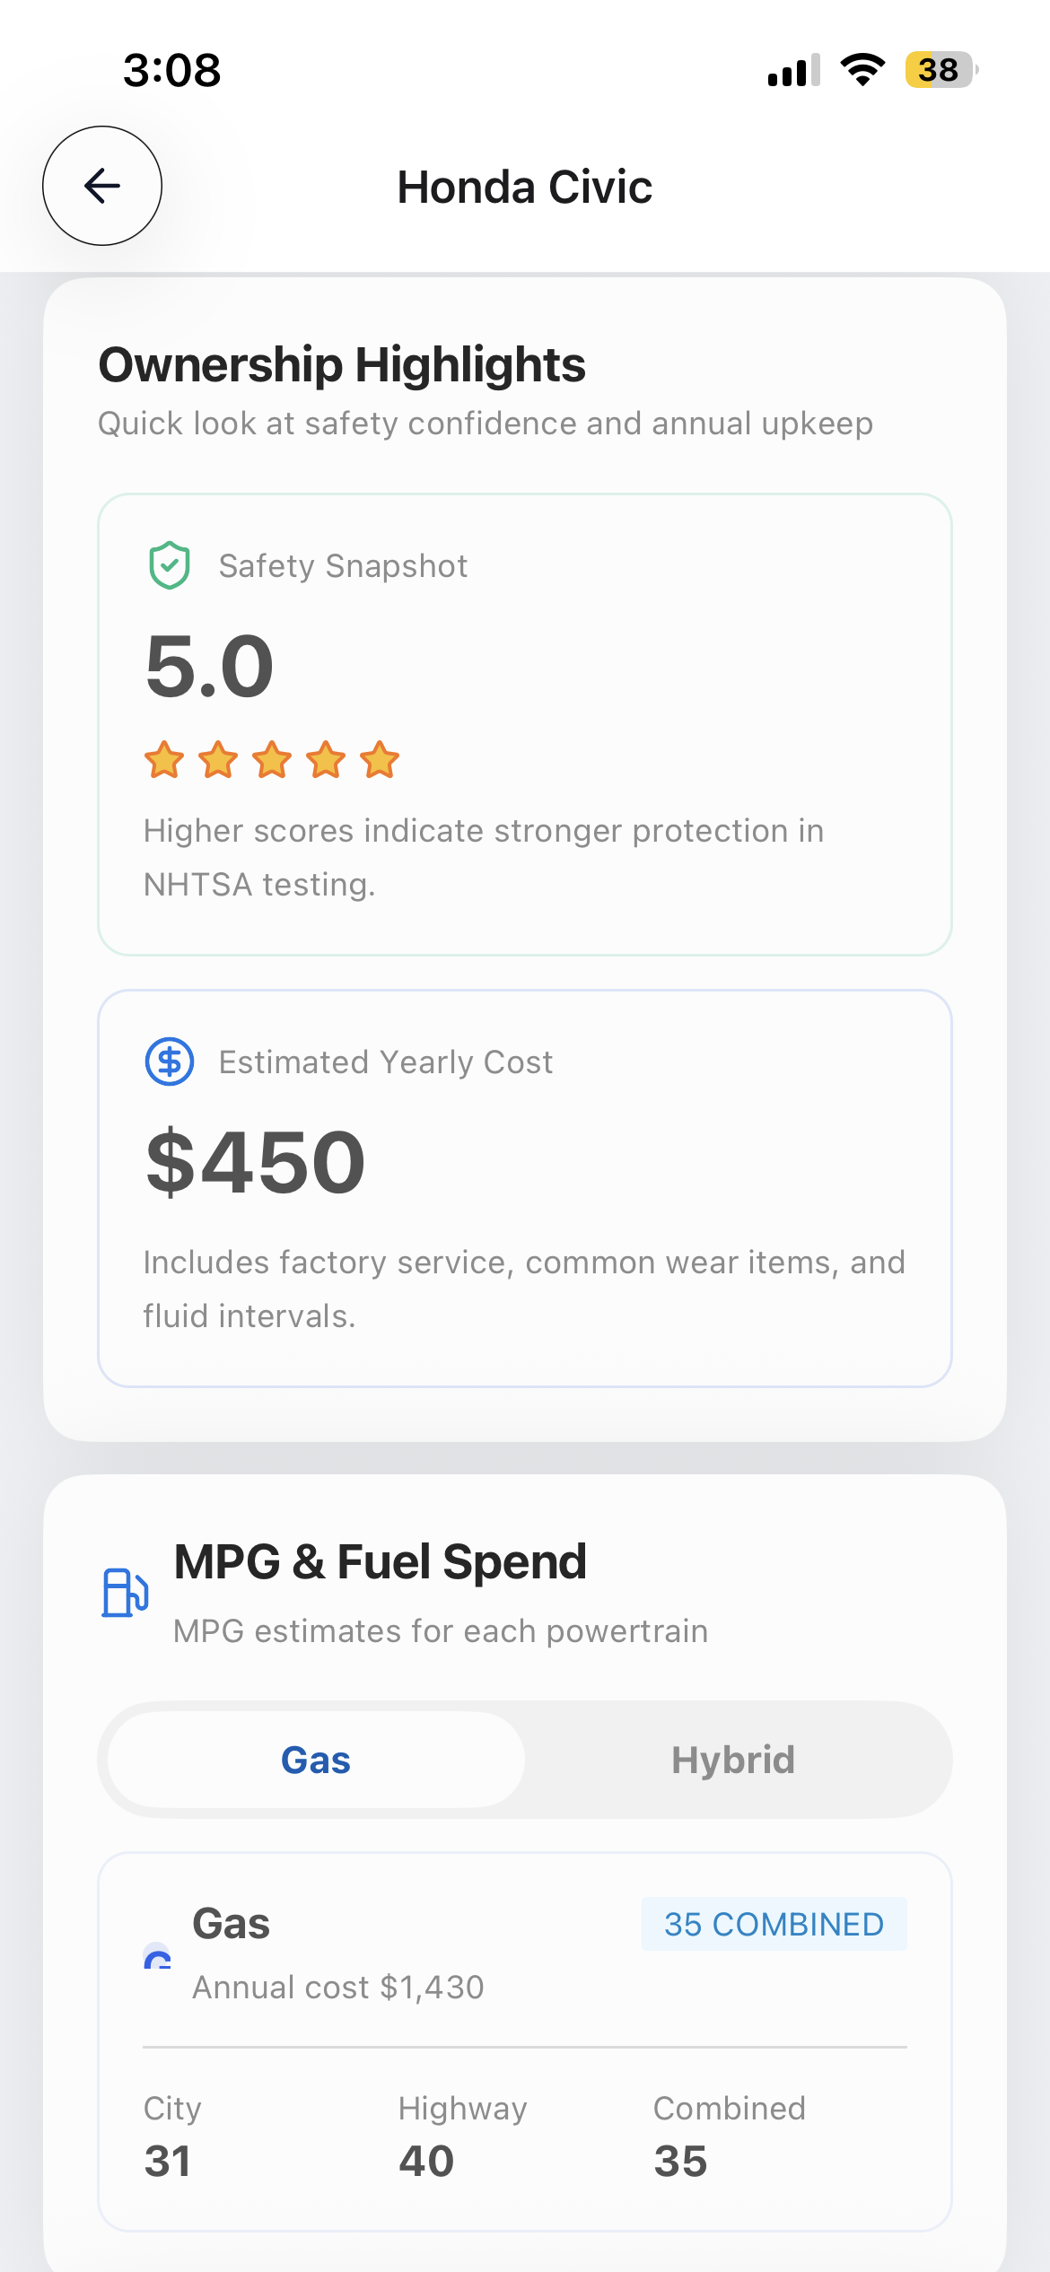Open the Safety Snapshot card
1050x2272 pixels.
(x=524, y=723)
